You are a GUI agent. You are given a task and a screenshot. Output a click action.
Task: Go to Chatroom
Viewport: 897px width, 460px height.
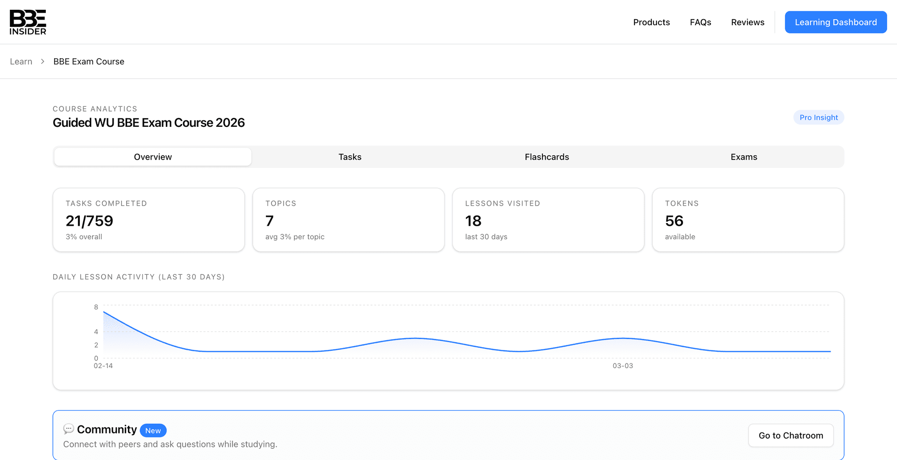click(x=790, y=435)
